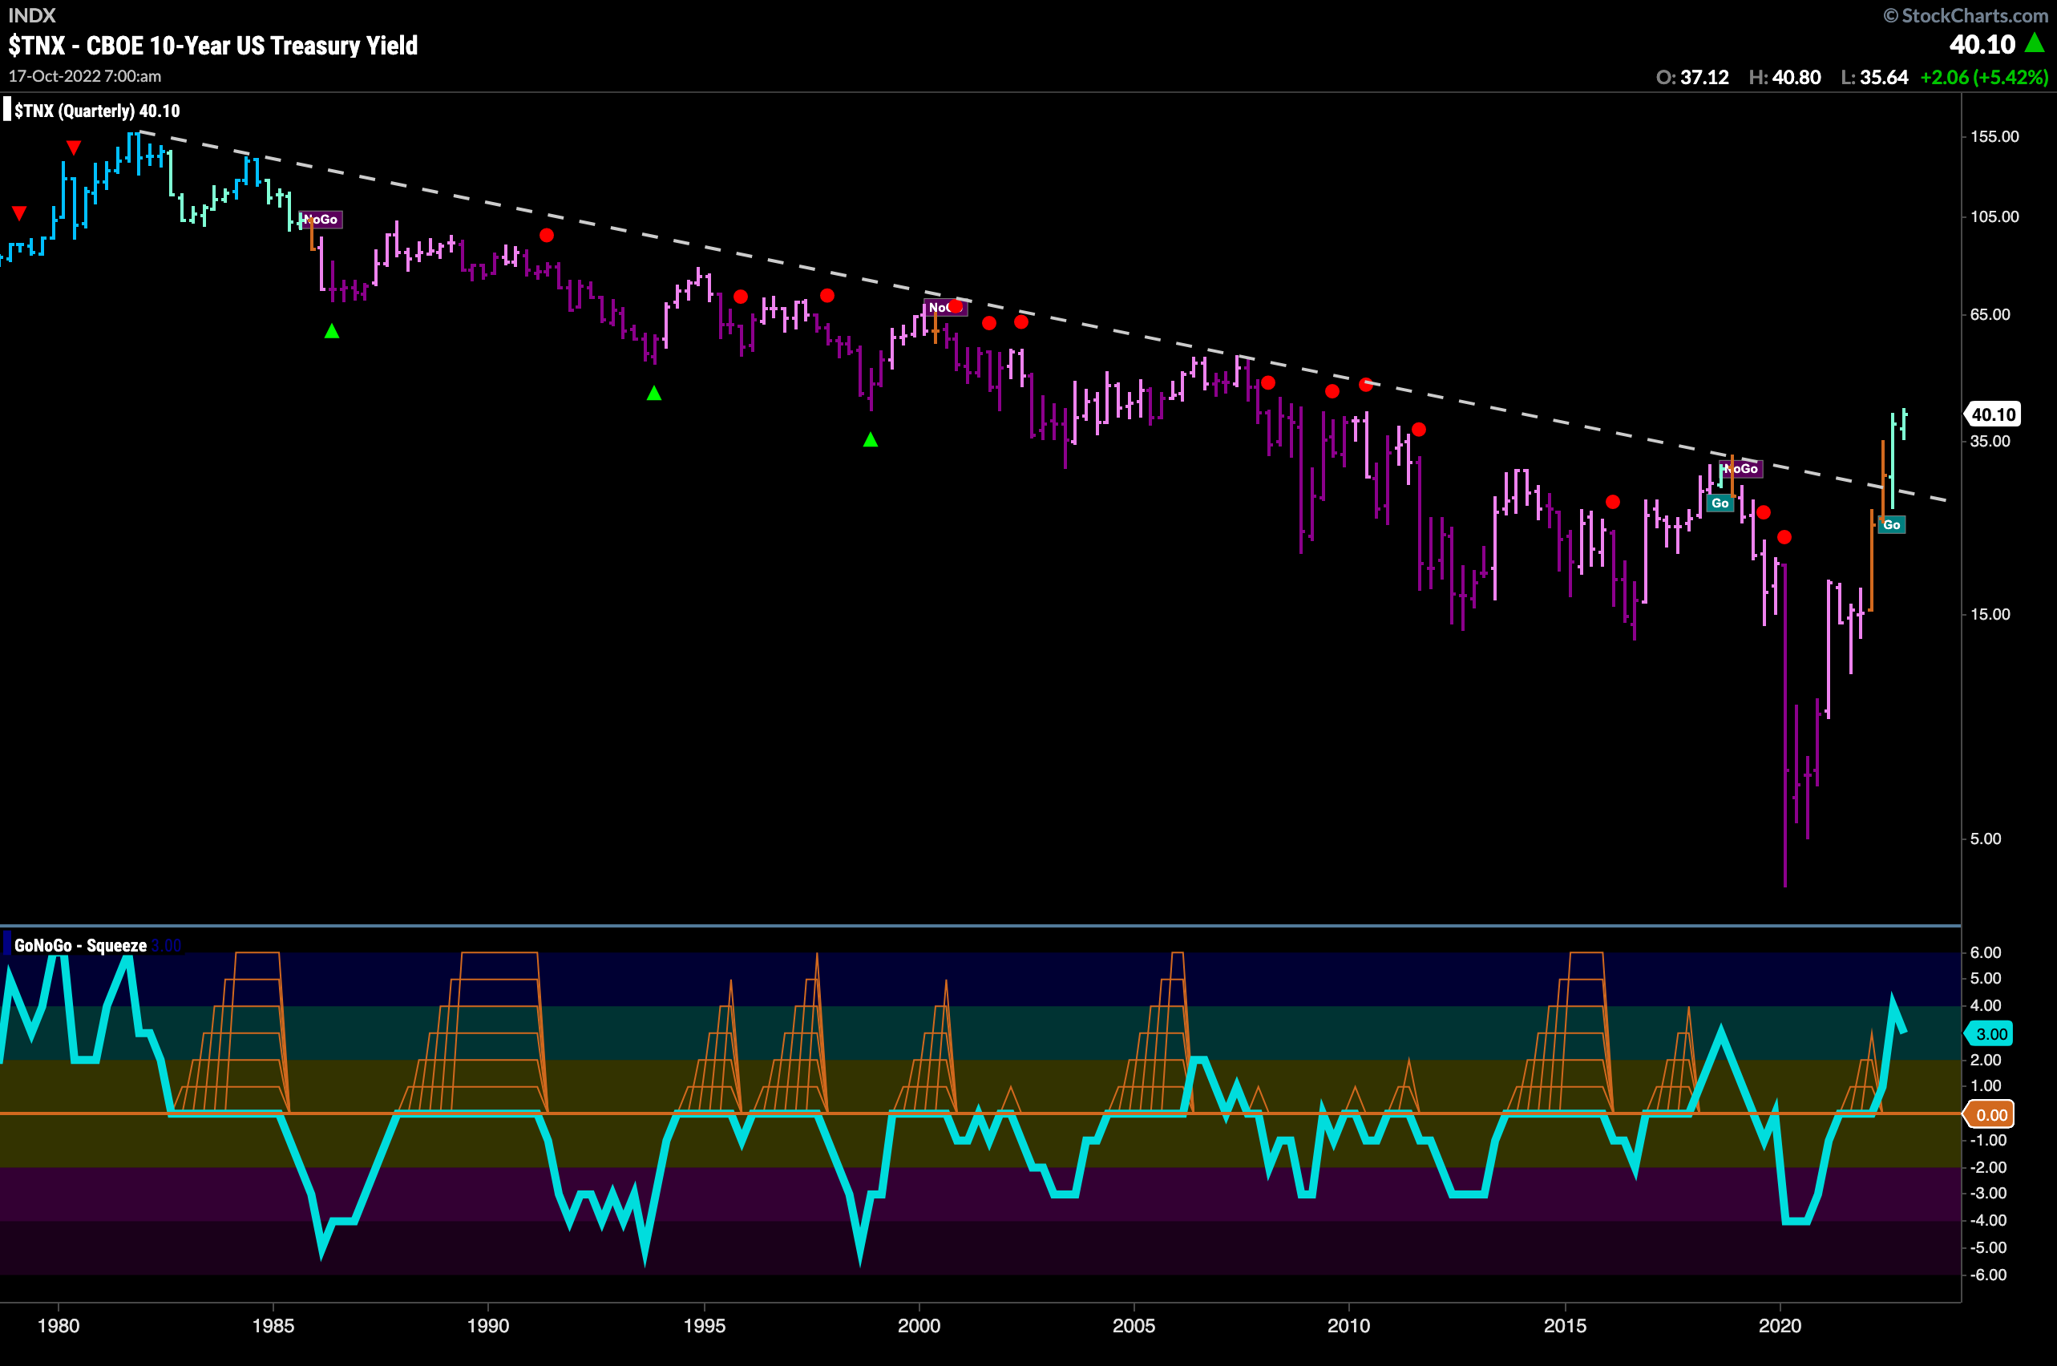The height and width of the screenshot is (1366, 2057).
Task: Click the Go flag near 2018
Action: tap(1720, 503)
